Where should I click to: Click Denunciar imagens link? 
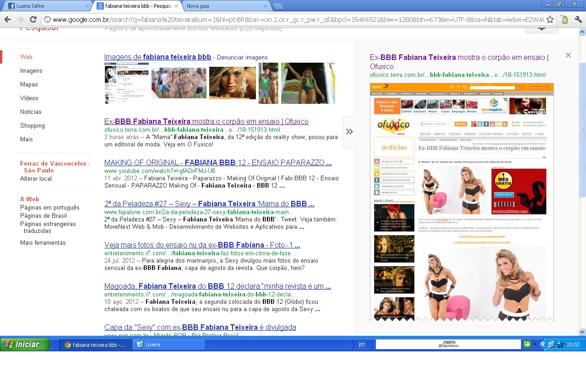point(242,58)
